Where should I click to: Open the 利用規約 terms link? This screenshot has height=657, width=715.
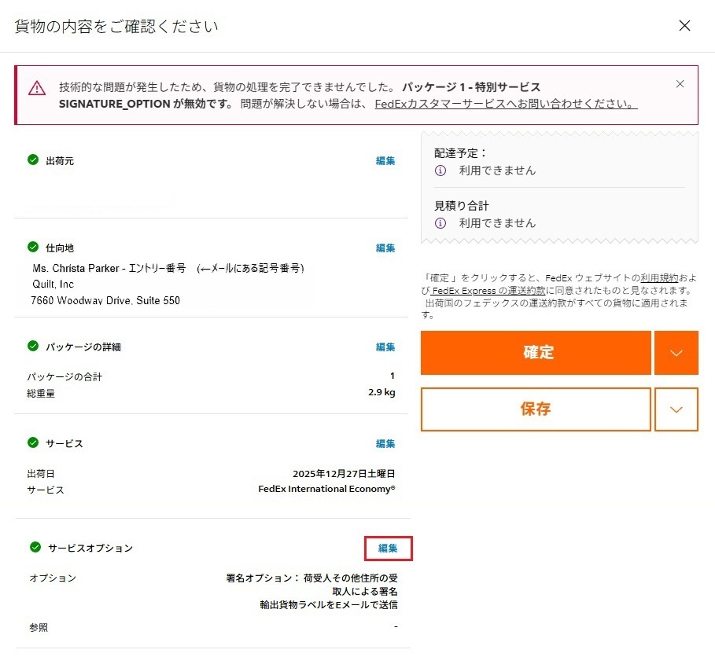[659, 278]
